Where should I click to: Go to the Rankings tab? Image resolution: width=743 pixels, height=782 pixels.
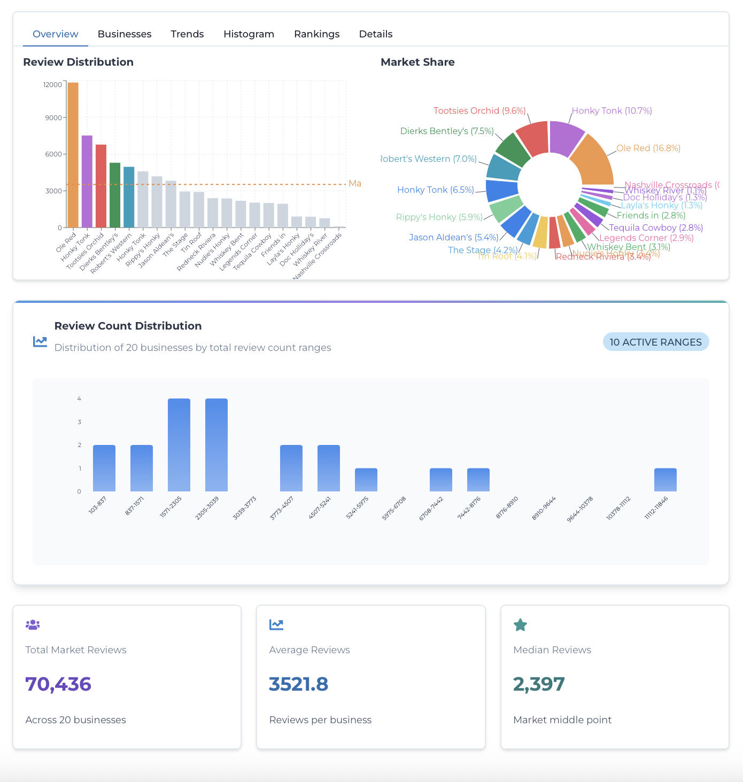tap(316, 34)
